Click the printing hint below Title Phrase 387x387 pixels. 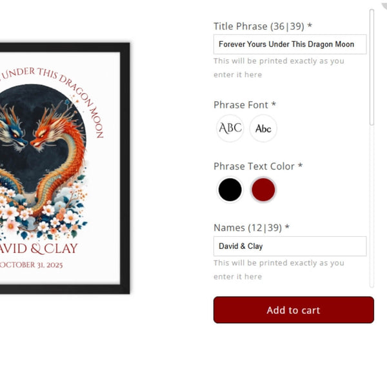(x=279, y=68)
